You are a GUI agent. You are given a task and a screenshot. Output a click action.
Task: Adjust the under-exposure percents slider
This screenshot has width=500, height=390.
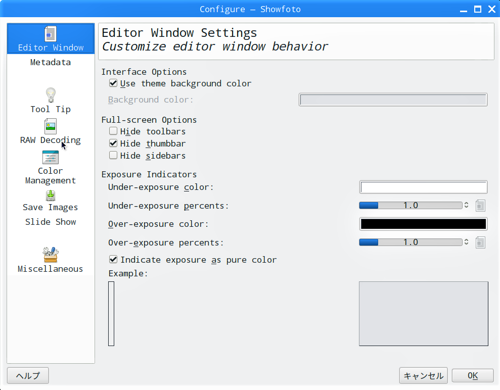pos(411,206)
